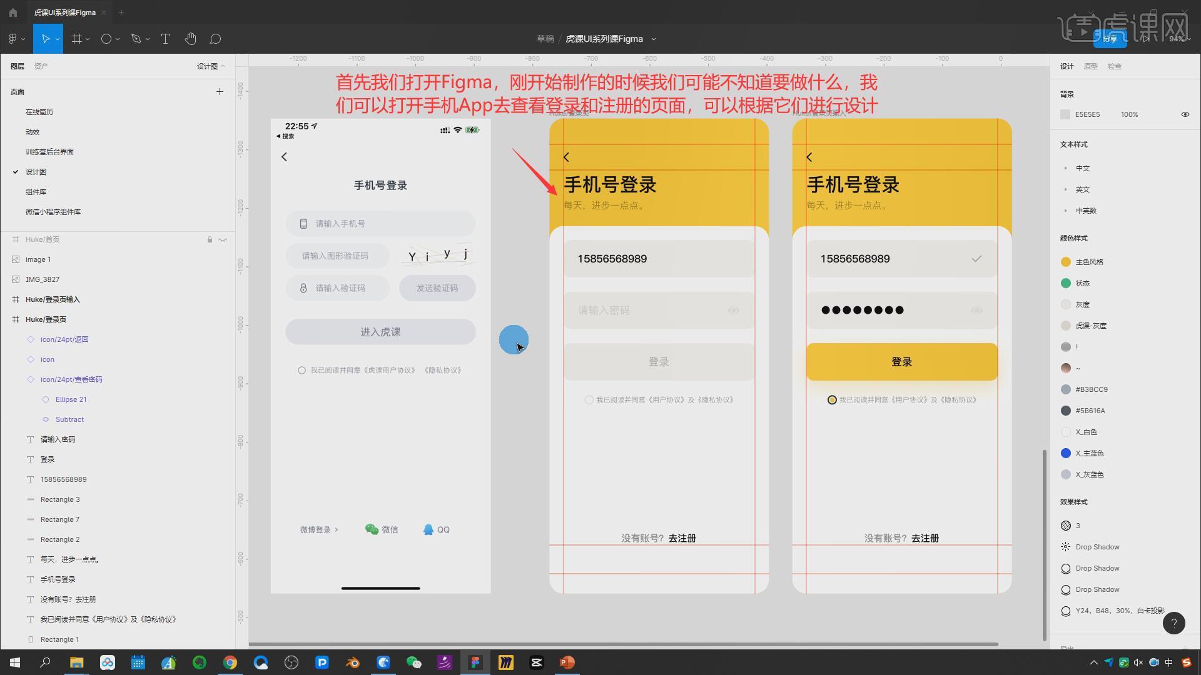Select the Pen tool
This screenshot has width=1201, height=675.
[x=136, y=39]
